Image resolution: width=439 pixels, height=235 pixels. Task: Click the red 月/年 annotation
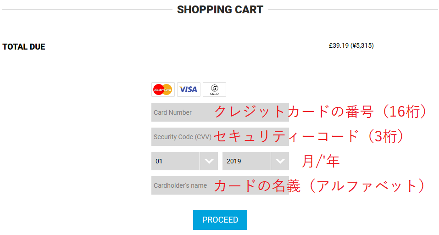pos(321,161)
